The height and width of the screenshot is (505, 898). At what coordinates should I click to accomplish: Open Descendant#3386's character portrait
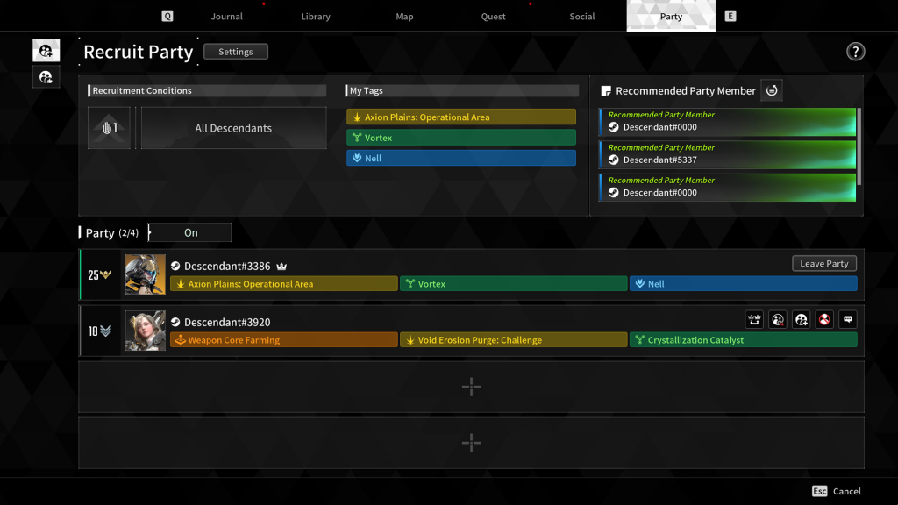(146, 274)
